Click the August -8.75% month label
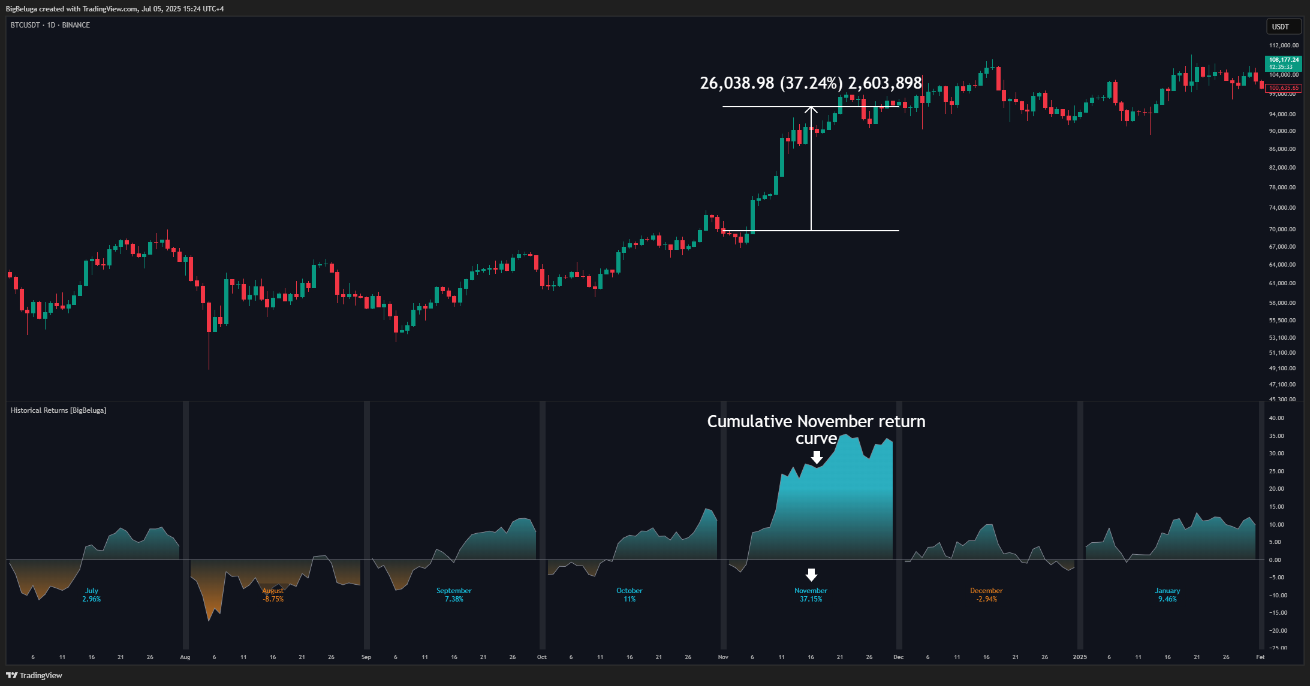This screenshot has height=686, width=1310. [x=273, y=595]
